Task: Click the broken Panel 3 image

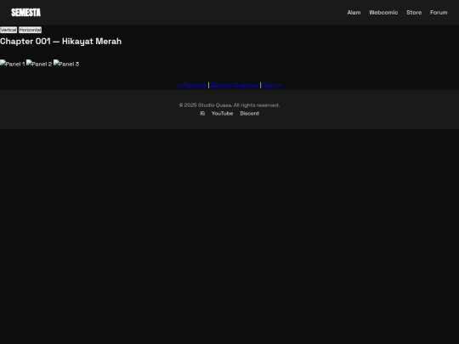Action: 66,64
